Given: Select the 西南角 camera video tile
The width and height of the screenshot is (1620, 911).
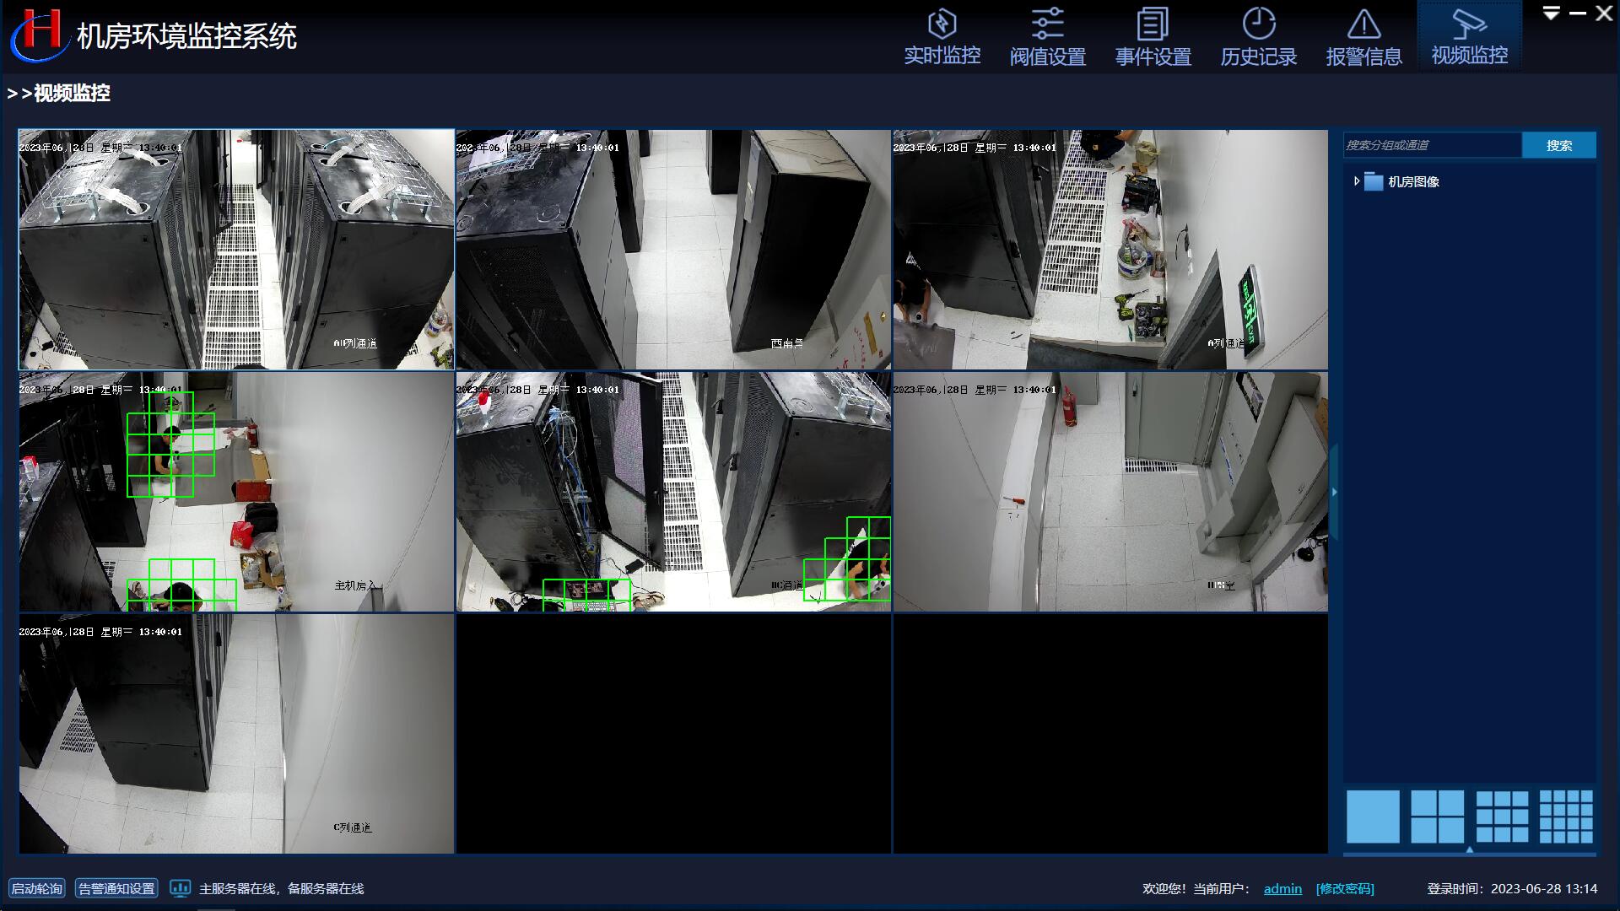Looking at the screenshot, I should click(672, 250).
